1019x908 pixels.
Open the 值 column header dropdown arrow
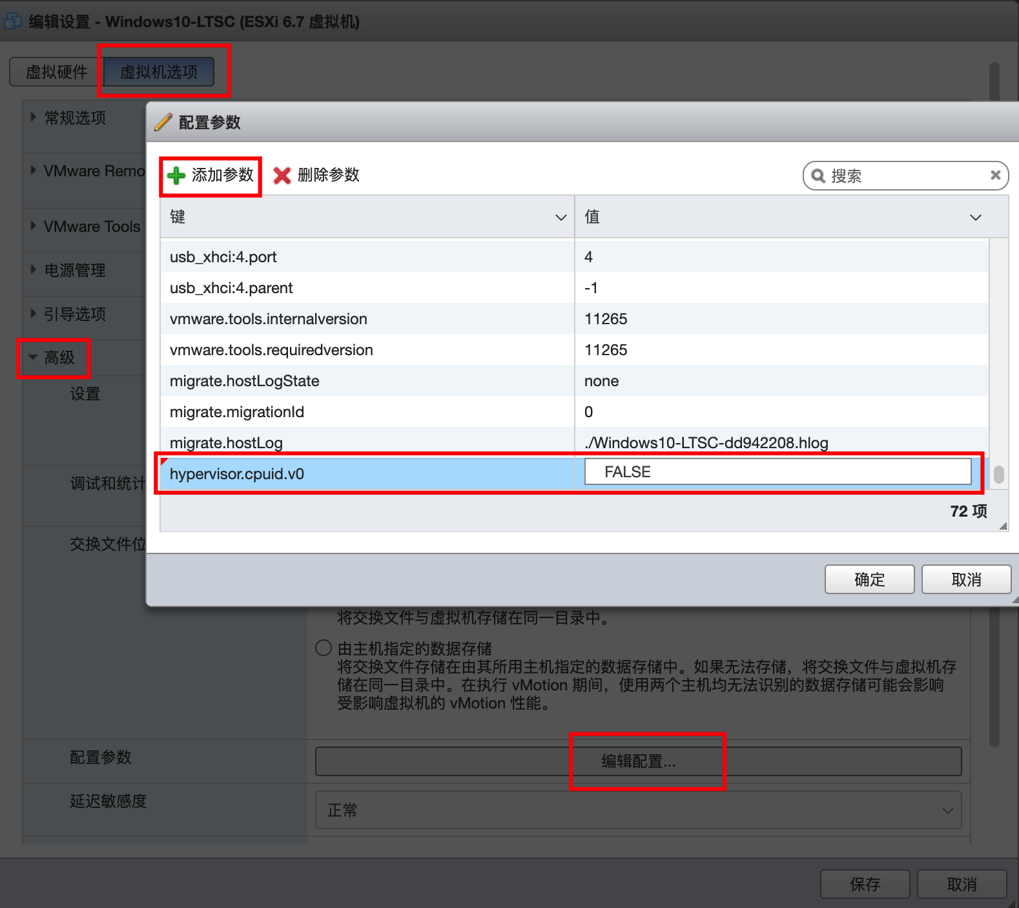(976, 218)
